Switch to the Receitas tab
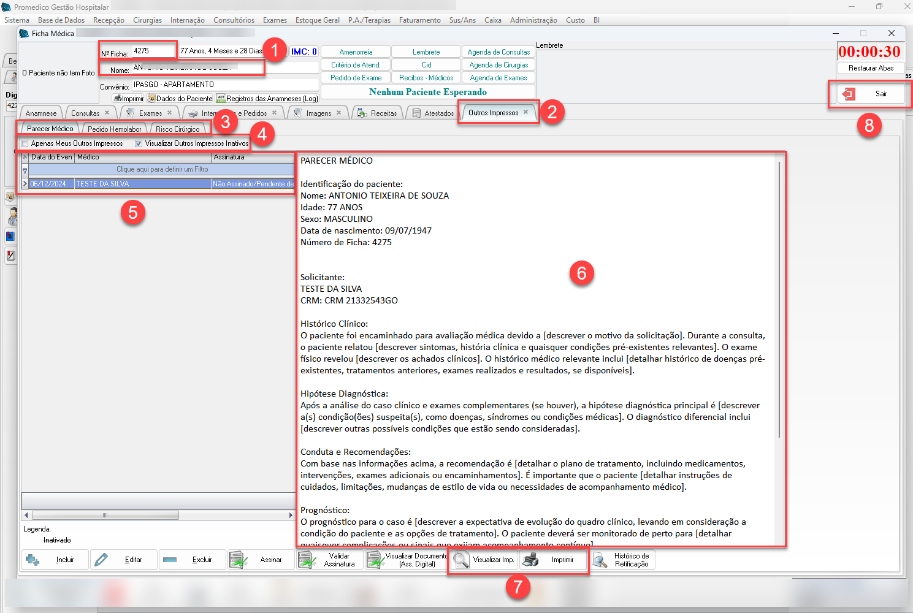 tap(383, 113)
